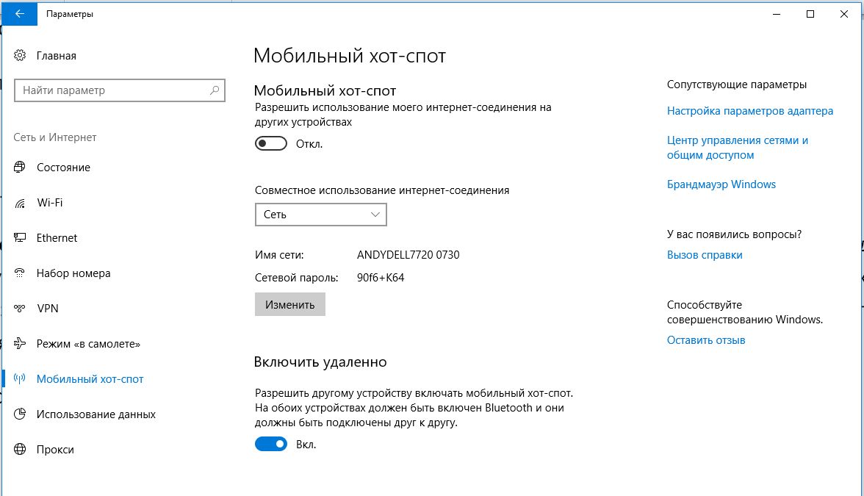The width and height of the screenshot is (864, 496).
Task: Click the Оставить отзыв link
Action: [x=706, y=340]
